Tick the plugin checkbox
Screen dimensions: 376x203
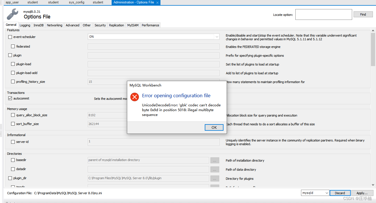pos(10,55)
